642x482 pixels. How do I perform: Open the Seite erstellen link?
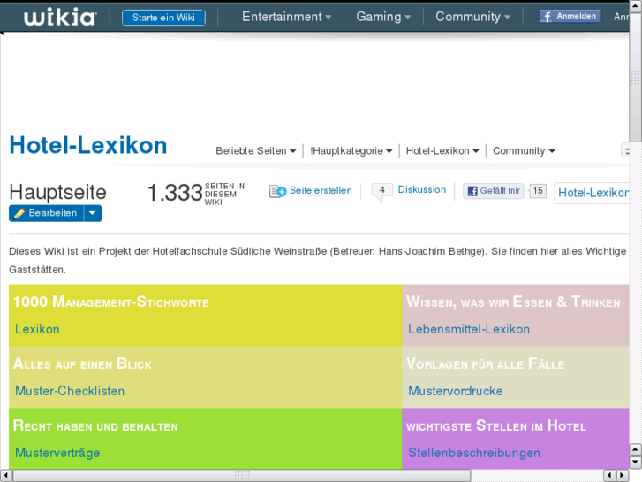321,190
